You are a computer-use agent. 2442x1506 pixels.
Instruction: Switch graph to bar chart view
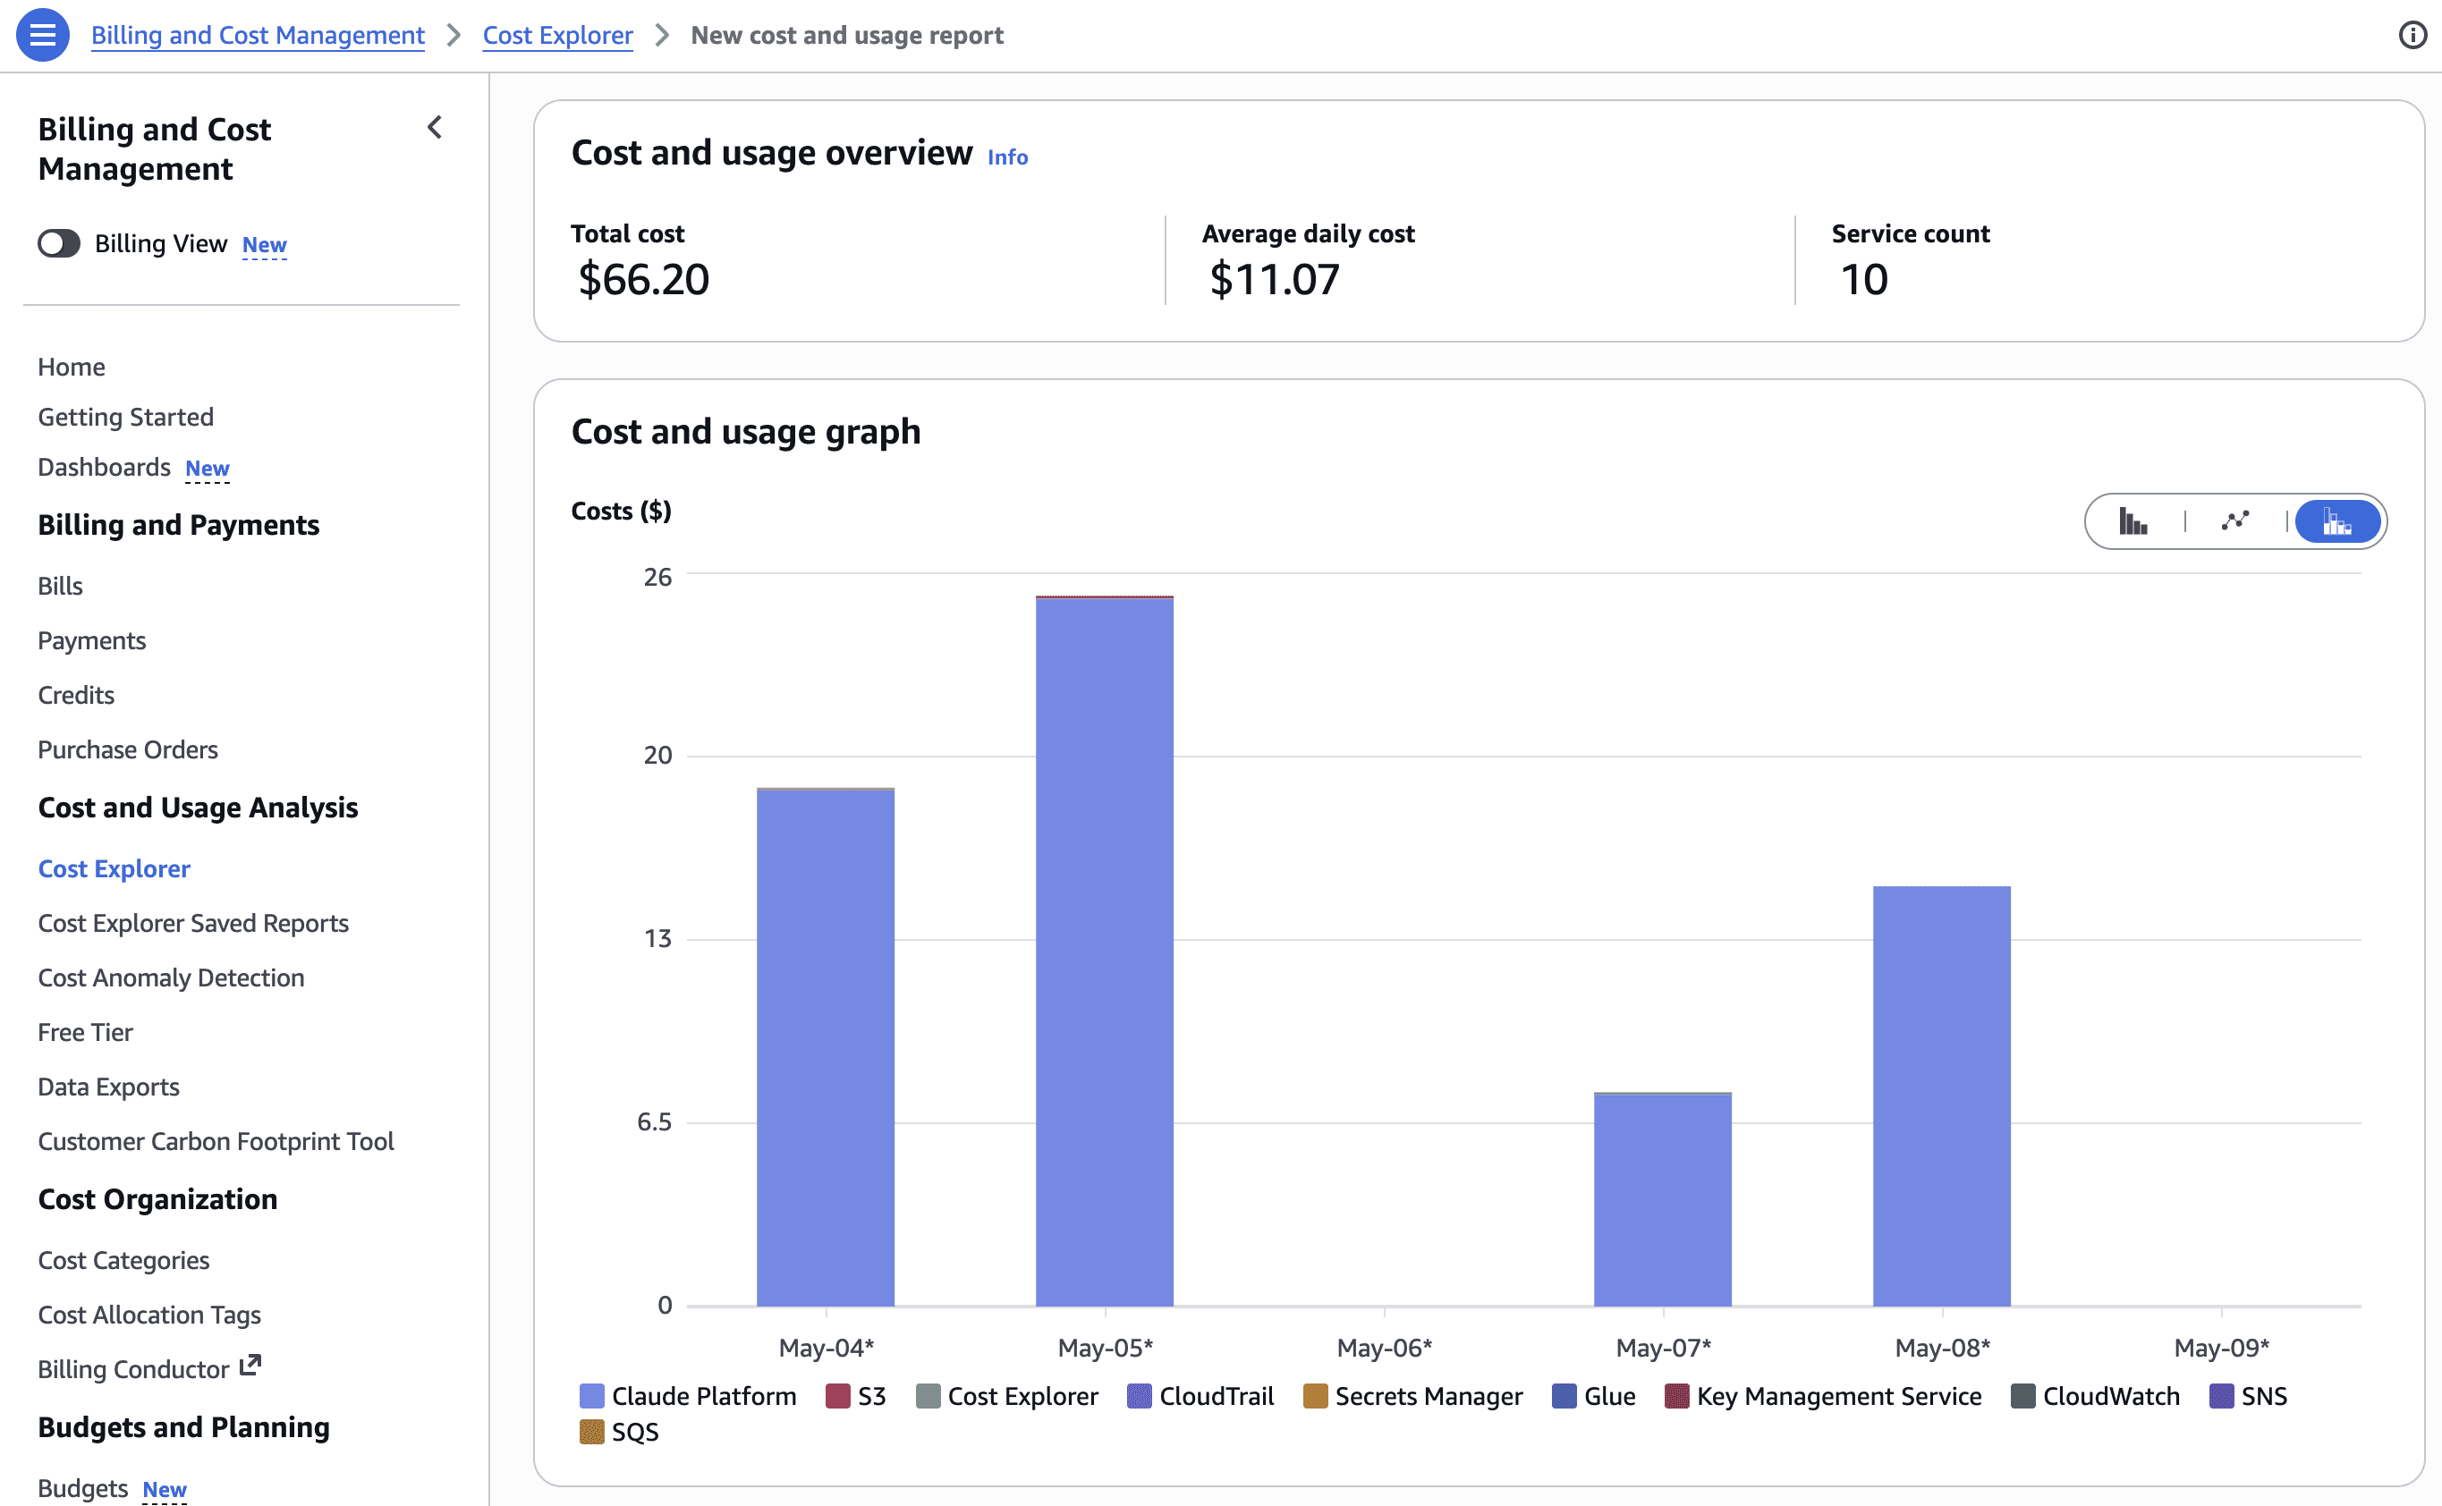(2133, 520)
